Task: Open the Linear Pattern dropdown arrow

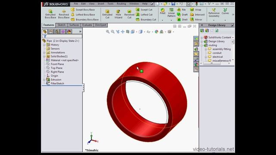Action: point(171,20)
